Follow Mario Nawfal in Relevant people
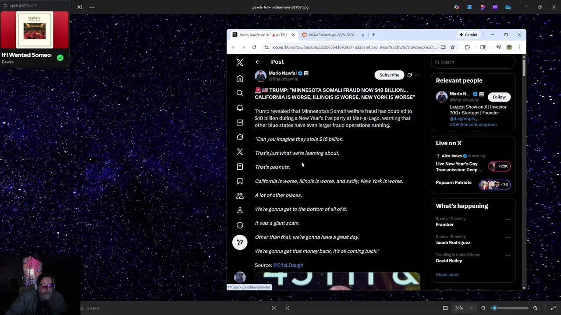 499,97
